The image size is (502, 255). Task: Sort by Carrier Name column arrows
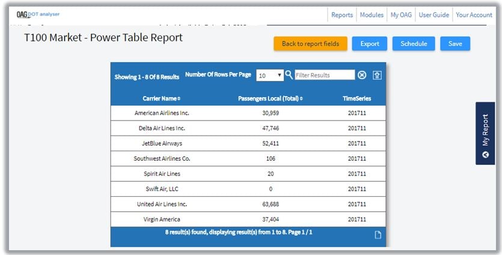[179, 98]
